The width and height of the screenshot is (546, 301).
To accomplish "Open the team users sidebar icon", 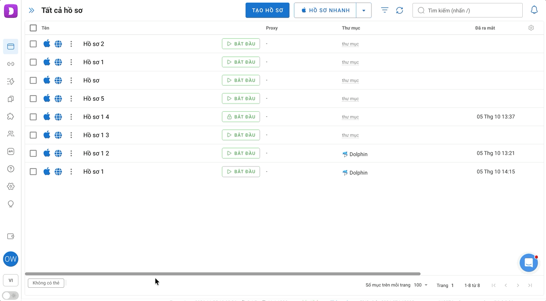I will tap(11, 134).
